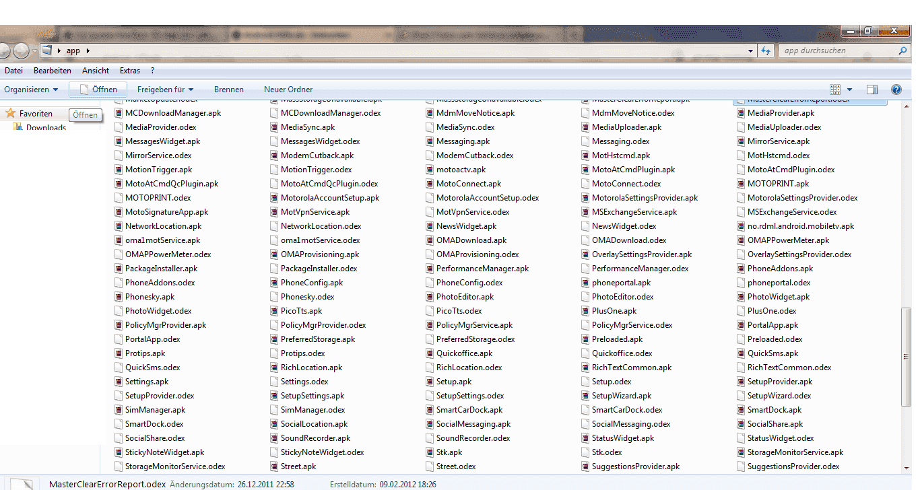
Task: Open the help question mark icon
Action: (x=896, y=90)
